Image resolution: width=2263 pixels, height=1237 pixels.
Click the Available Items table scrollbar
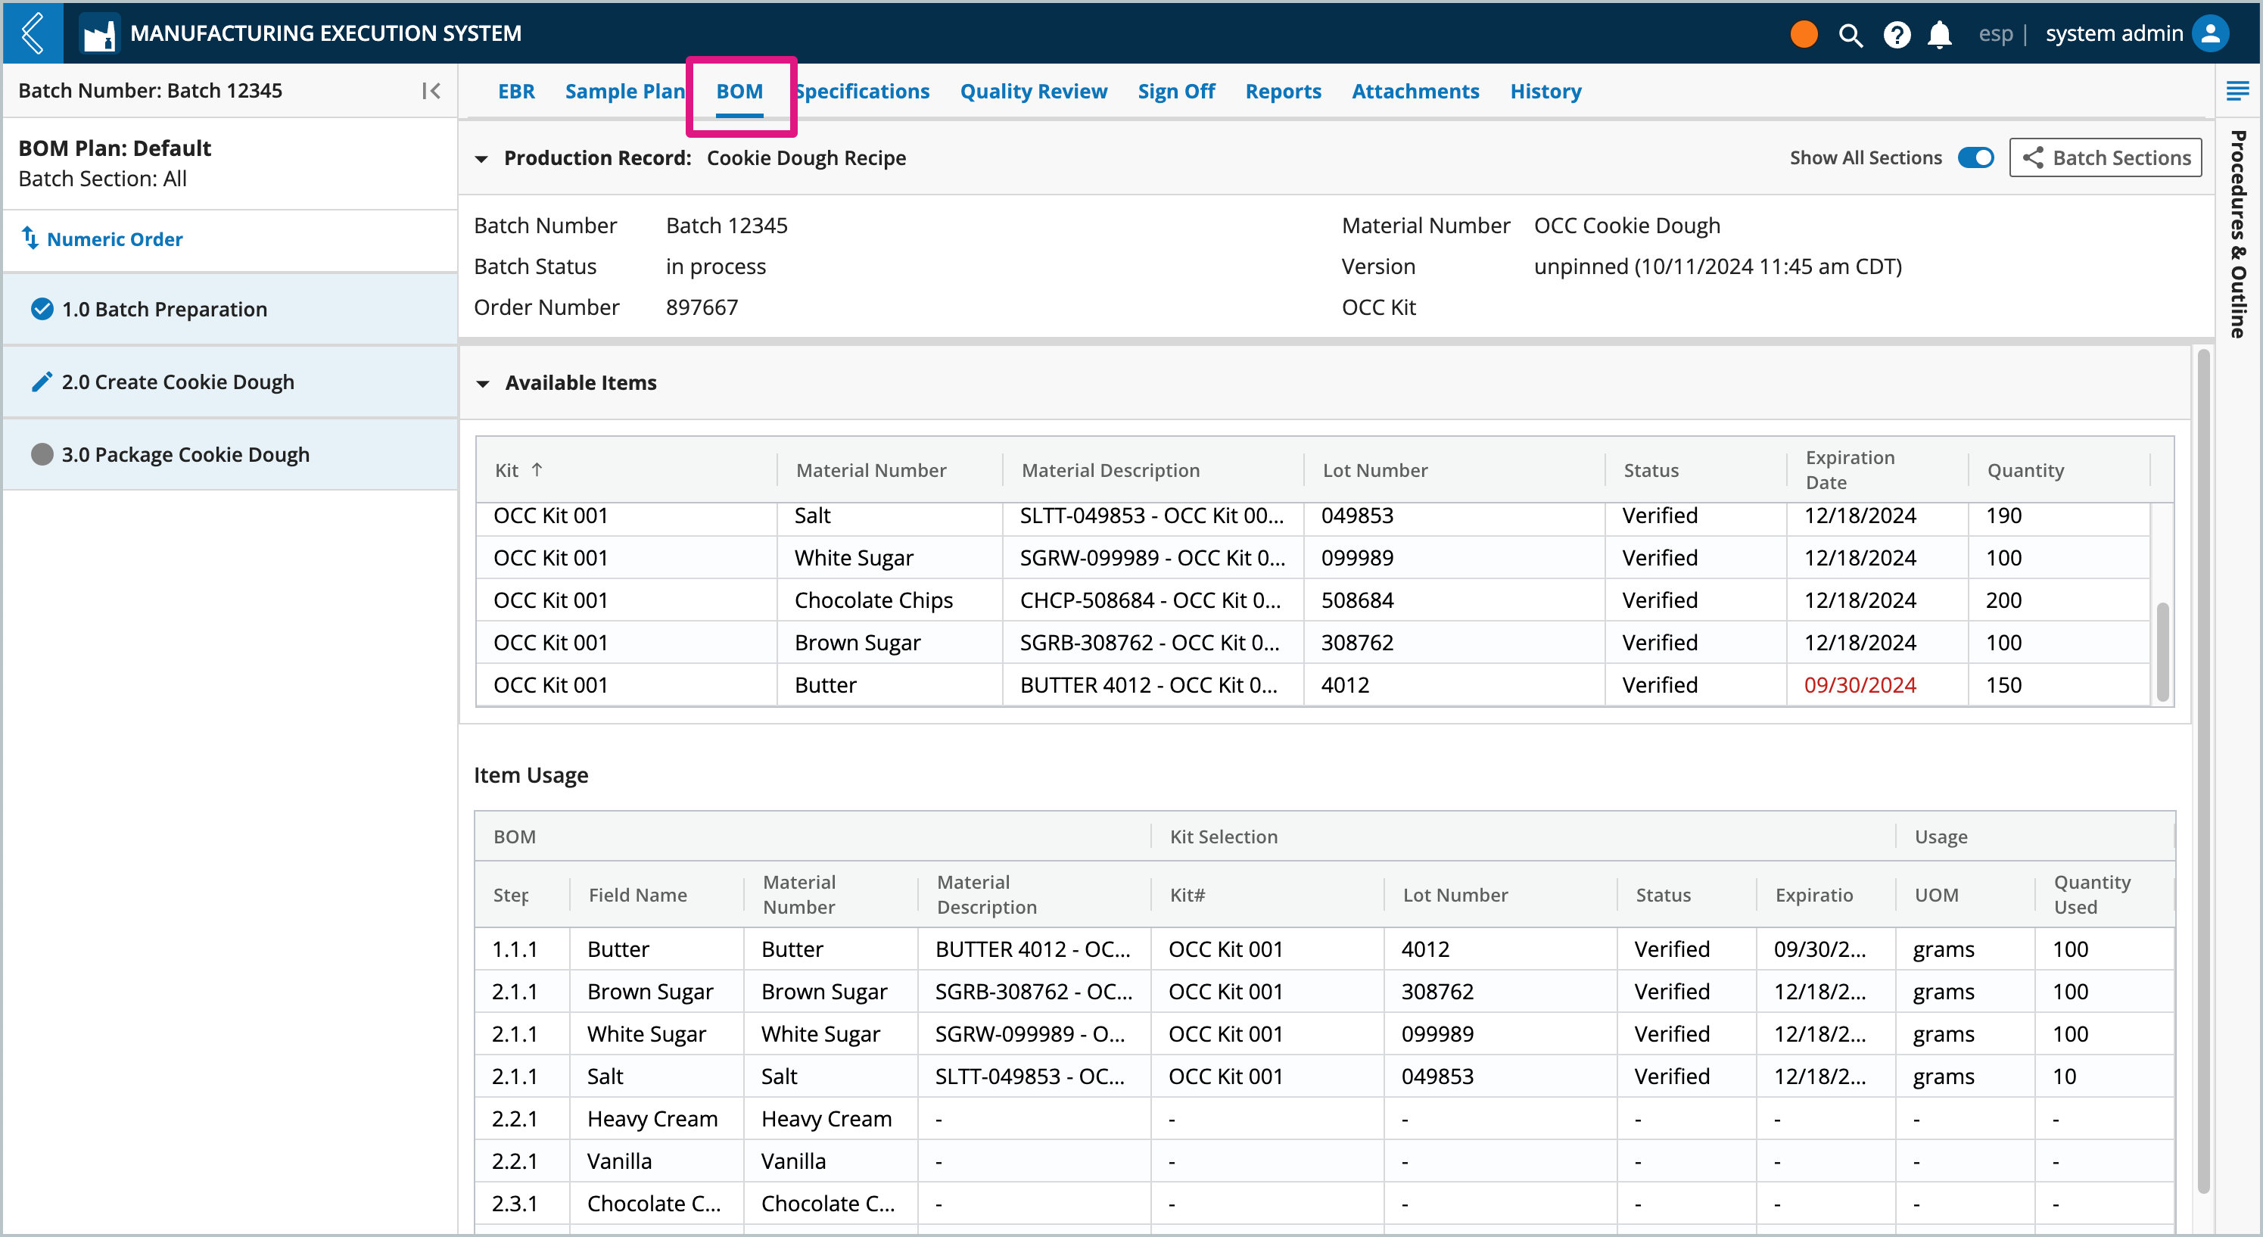click(x=2162, y=652)
